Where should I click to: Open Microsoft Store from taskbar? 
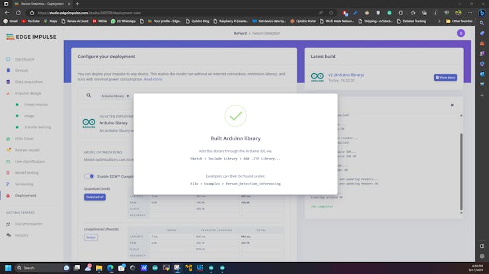[x=122, y=268]
